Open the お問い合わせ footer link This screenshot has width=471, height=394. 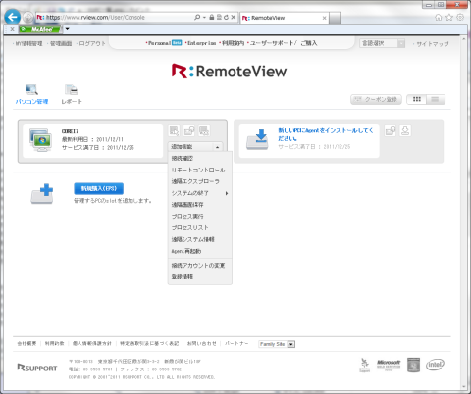(x=202, y=343)
